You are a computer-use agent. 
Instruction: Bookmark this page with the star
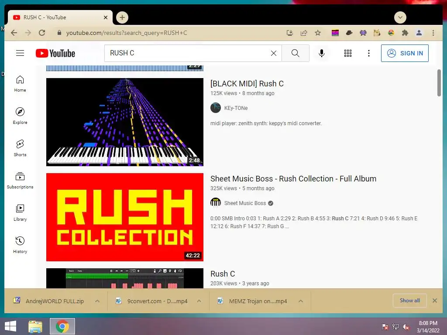click(x=318, y=33)
